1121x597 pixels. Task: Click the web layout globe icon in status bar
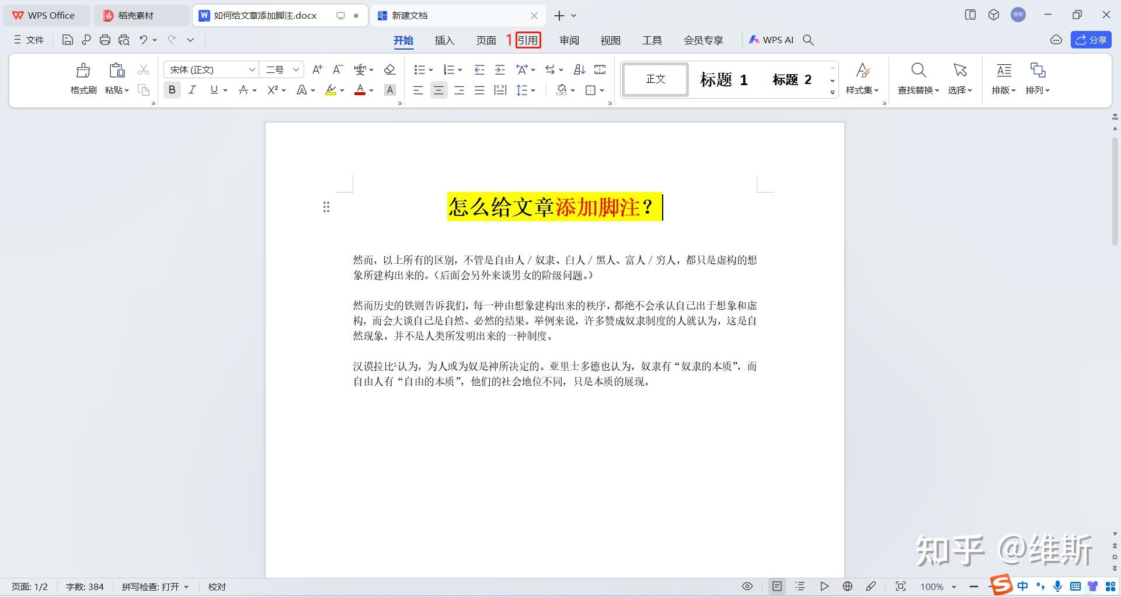pos(847,586)
